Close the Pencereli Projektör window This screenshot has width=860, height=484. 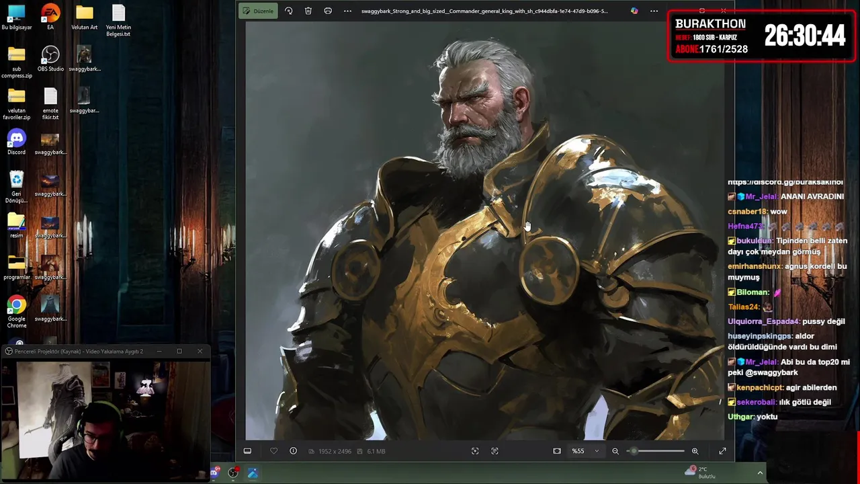coord(200,351)
